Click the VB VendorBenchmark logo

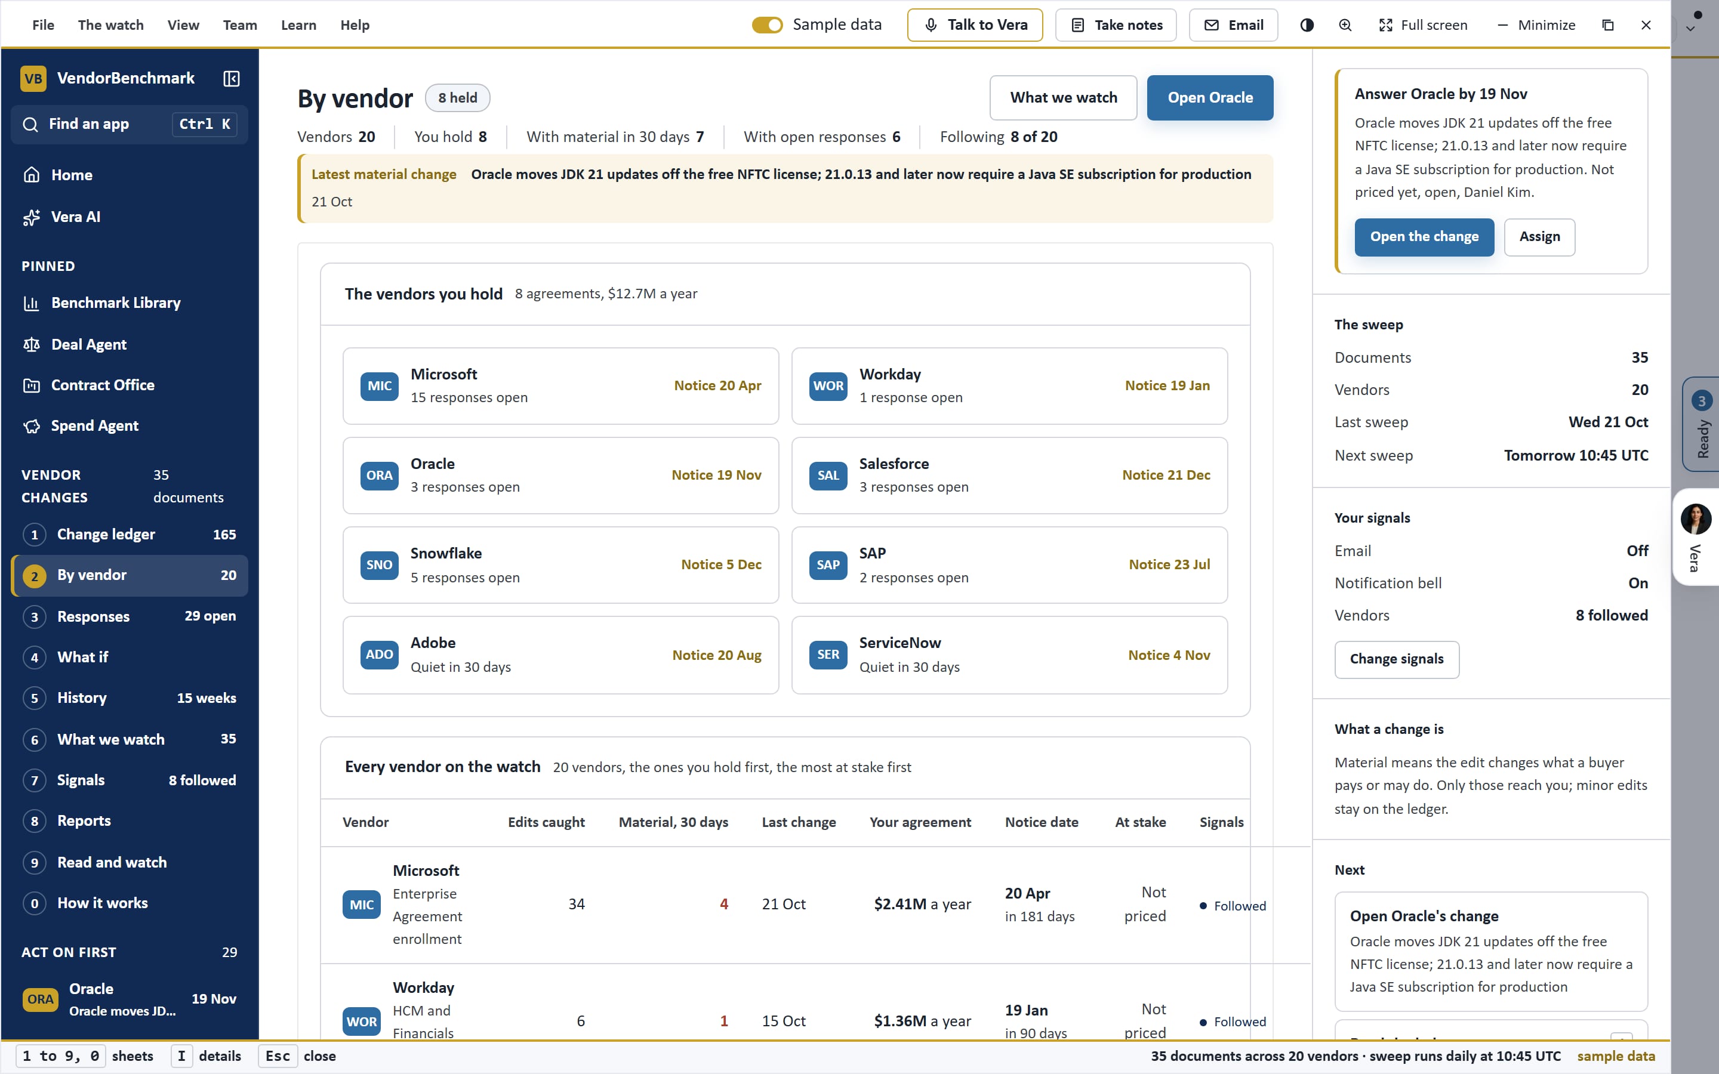pyautogui.click(x=33, y=78)
